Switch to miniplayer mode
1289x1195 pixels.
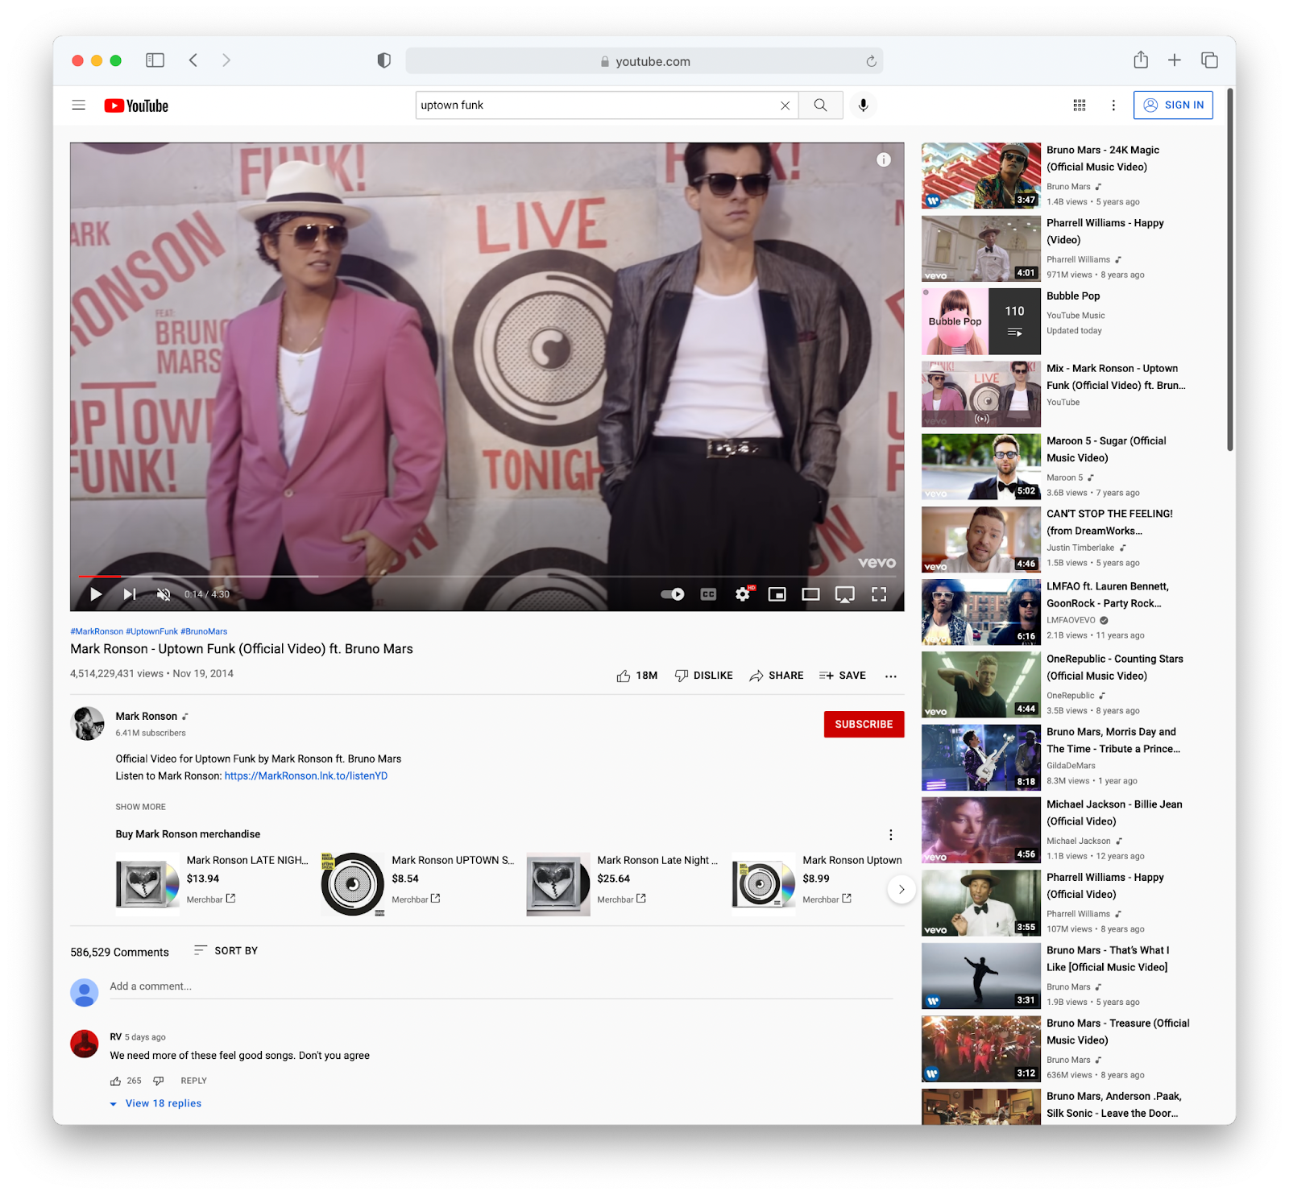[777, 594]
